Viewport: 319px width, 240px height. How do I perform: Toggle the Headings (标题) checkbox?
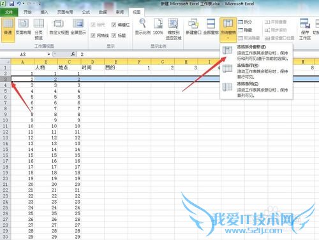pyautogui.click(x=114, y=35)
